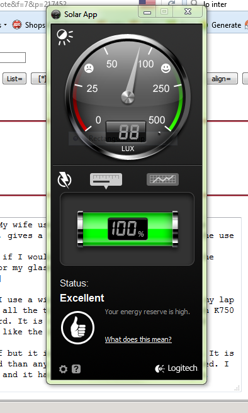
Task: Click the Generate bookmark item
Action: pyautogui.click(x=226, y=25)
